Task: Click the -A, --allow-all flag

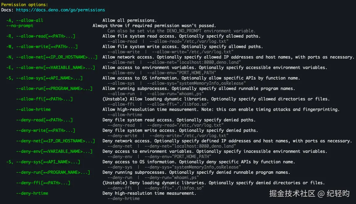Action: coord(25,20)
